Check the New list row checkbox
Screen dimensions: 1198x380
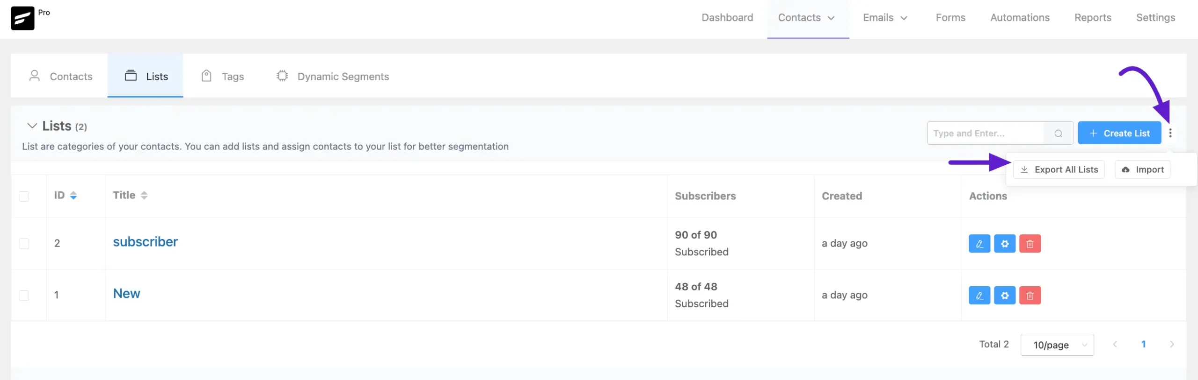click(x=24, y=296)
